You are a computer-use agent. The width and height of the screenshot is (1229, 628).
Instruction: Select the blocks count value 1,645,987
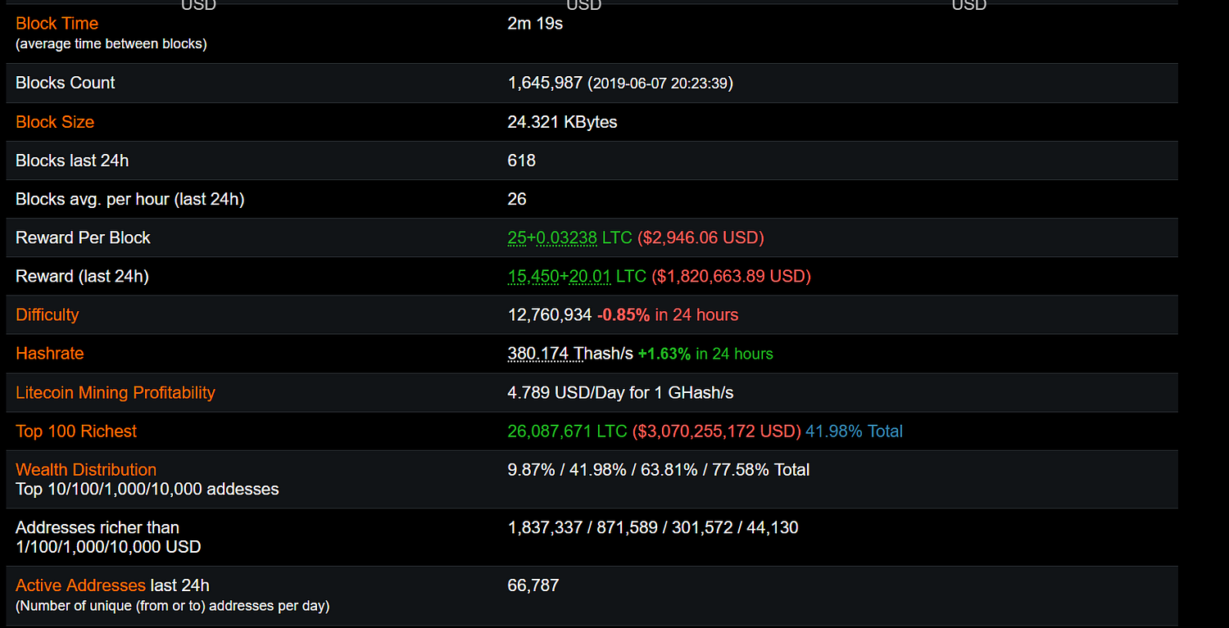coord(545,83)
